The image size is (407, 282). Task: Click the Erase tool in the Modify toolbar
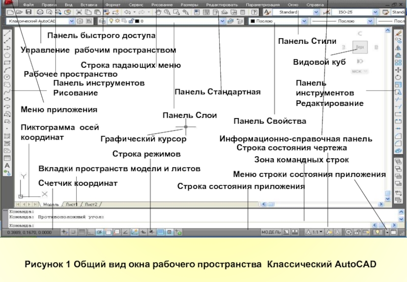click(x=399, y=33)
